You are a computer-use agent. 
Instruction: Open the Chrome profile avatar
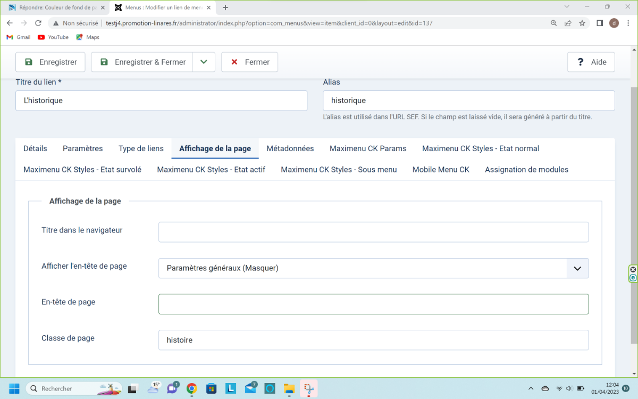[x=614, y=23]
